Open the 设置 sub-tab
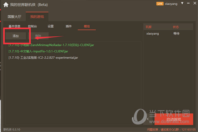Image resolution: width=198 pixels, height=132 pixels. tap(50, 26)
